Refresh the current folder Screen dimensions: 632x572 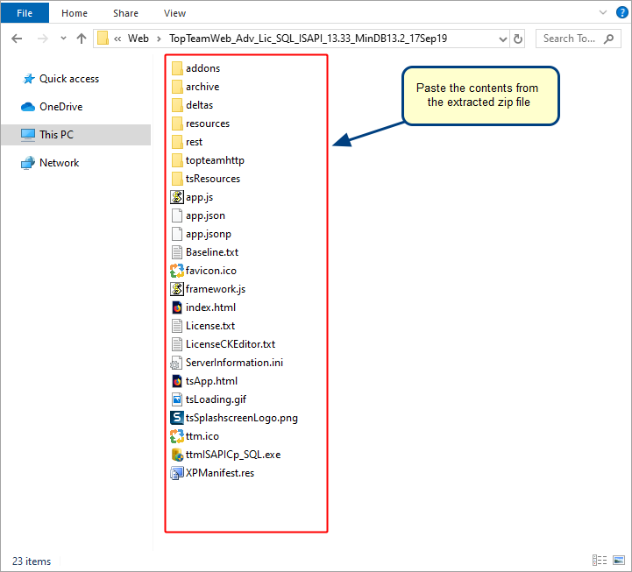tap(517, 39)
